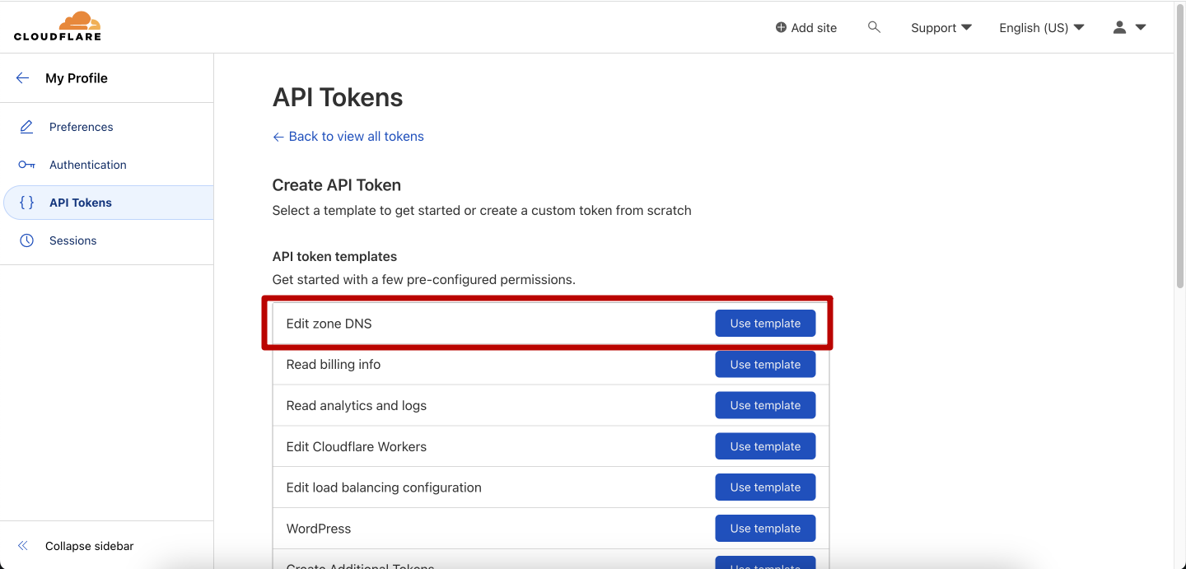Click the API Tokens page heading
The image size is (1186, 569).
pos(338,98)
